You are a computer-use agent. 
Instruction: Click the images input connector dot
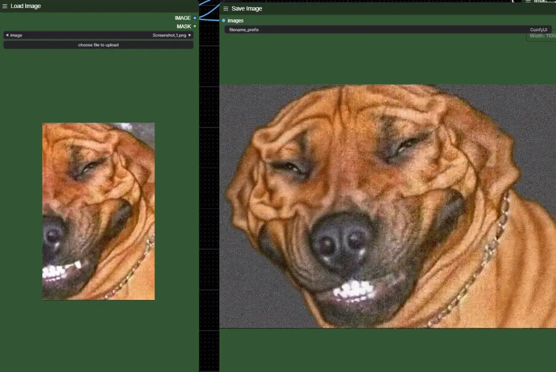(224, 21)
